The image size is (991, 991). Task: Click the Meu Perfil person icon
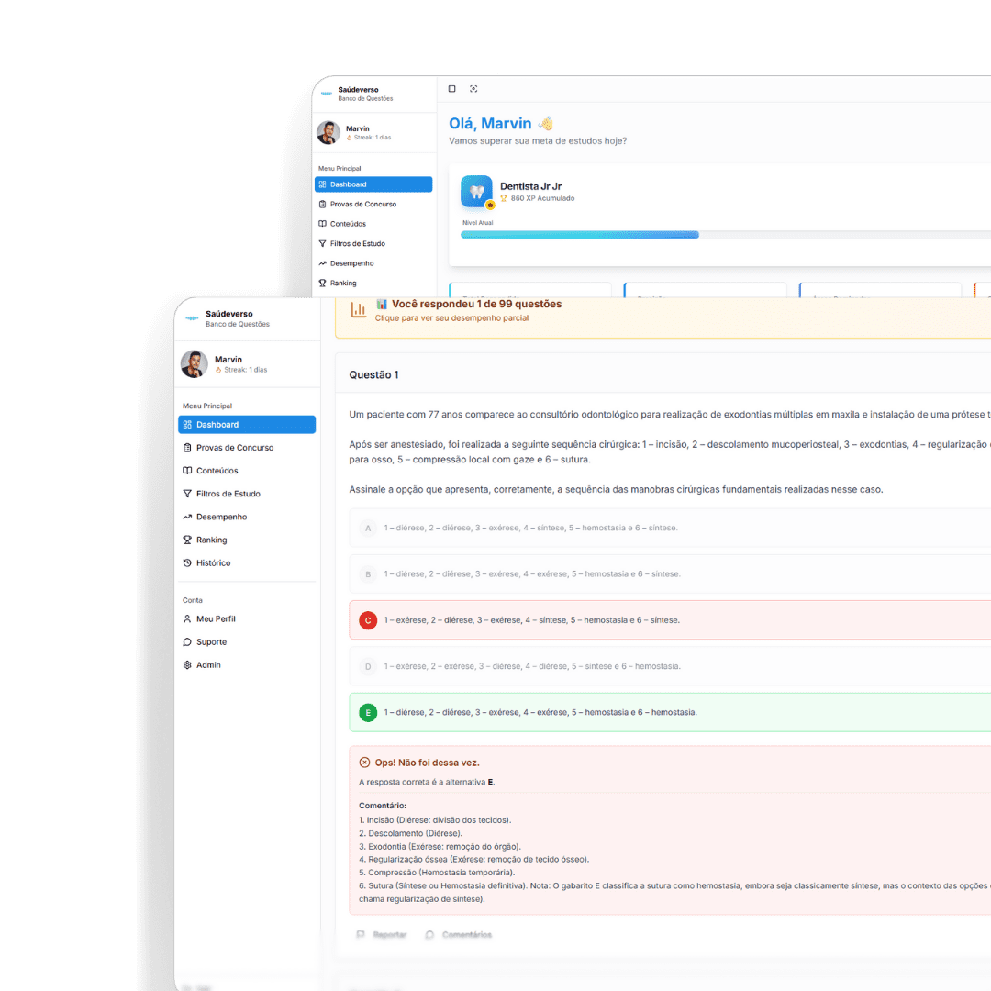click(187, 619)
